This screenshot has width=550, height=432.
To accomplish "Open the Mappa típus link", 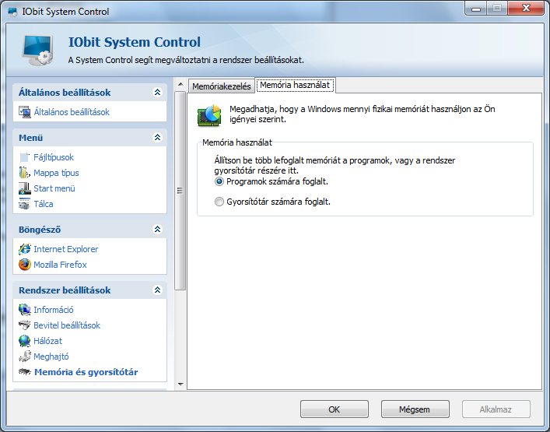I will 56,173.
